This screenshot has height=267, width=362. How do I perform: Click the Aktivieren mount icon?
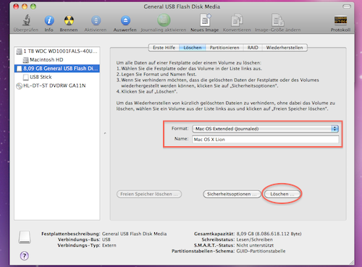pyautogui.click(x=96, y=20)
